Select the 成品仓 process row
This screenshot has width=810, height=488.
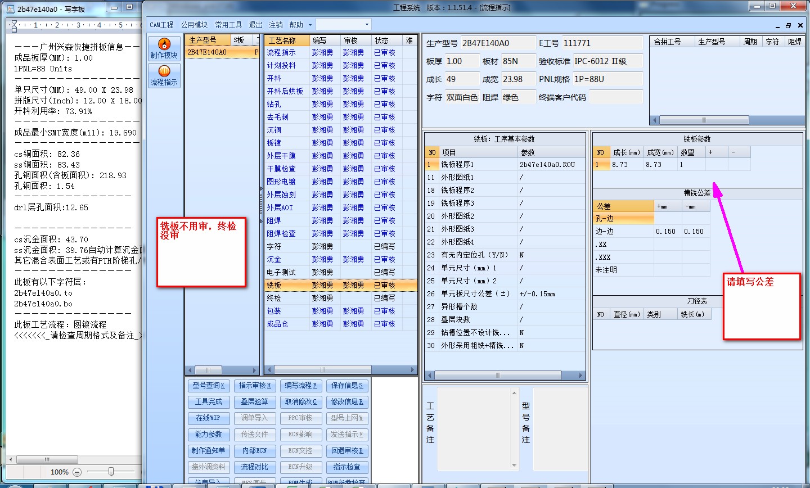(x=341, y=324)
